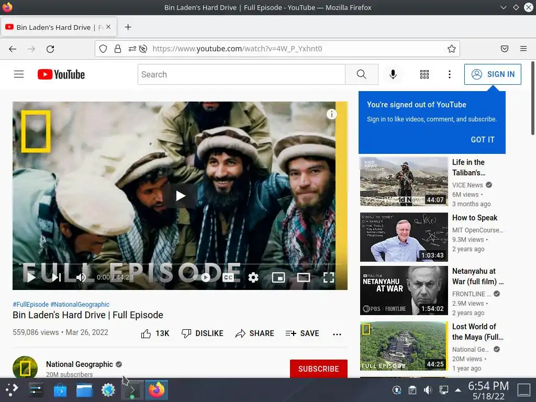Toggle closed captions CC button
536x402 pixels.
click(228, 277)
